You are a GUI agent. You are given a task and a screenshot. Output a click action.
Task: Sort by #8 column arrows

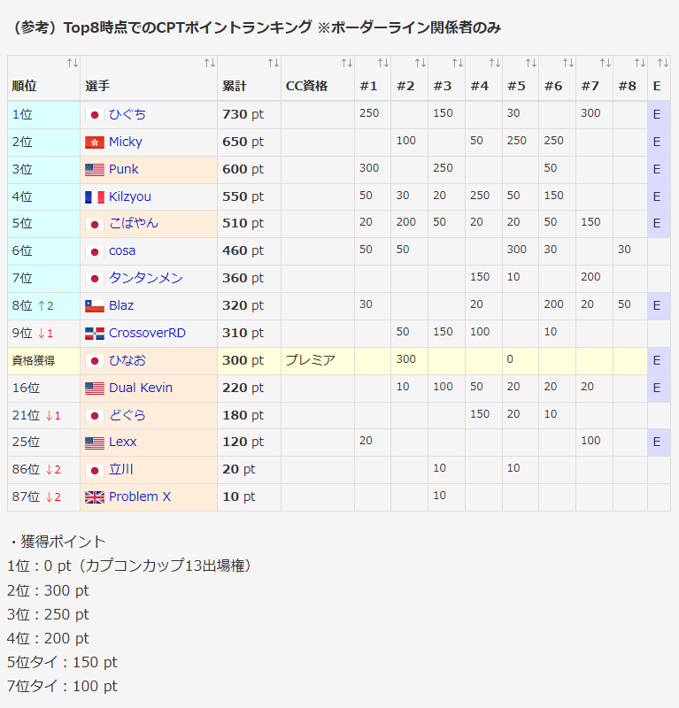(640, 63)
